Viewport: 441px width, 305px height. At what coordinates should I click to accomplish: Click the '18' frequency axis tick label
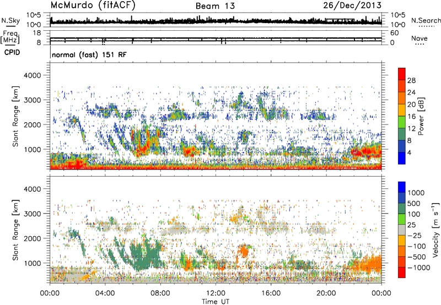tap(37, 33)
